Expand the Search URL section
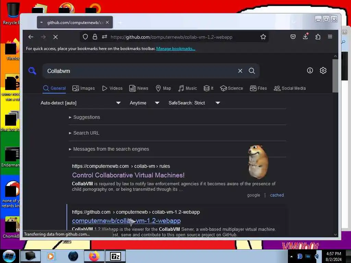The image size is (351, 263). [x=84, y=133]
